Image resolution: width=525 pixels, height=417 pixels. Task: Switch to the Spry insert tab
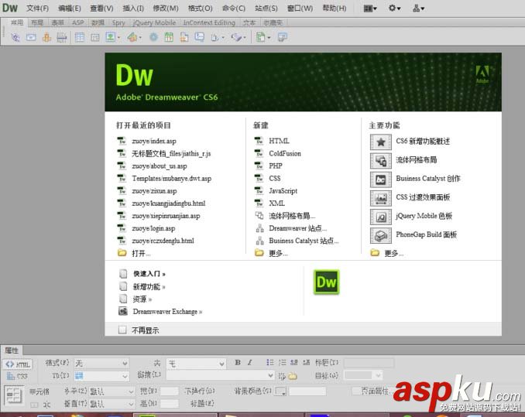coord(118,22)
